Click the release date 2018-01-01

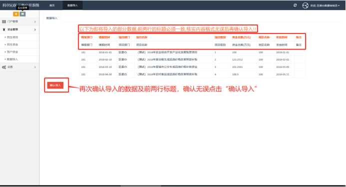tap(283, 52)
